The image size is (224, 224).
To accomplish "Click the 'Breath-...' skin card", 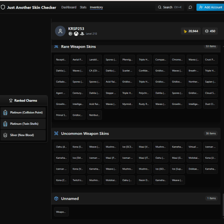I will pyautogui.click(x=194, y=71).
